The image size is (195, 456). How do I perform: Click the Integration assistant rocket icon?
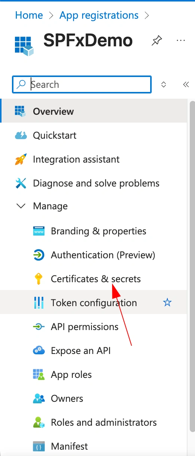click(x=21, y=159)
